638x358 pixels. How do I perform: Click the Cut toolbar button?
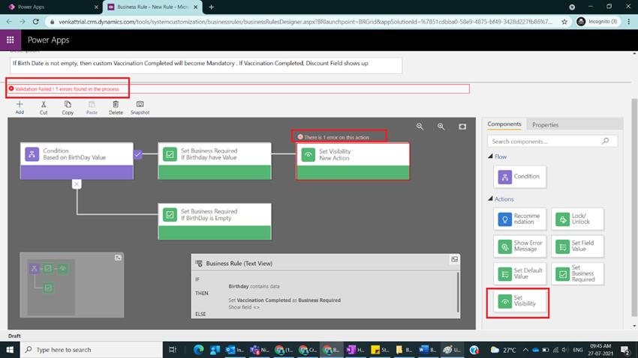click(44, 108)
